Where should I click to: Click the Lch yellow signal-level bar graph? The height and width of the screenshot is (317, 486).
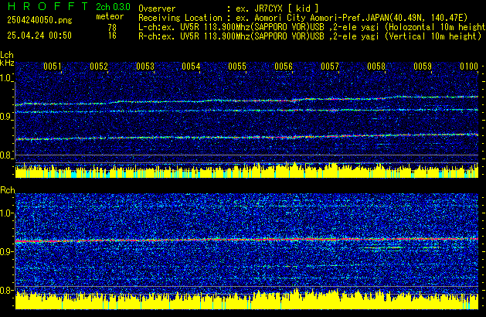(246, 170)
